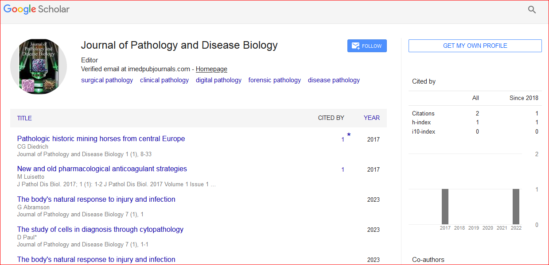
Task: Click the 2017 citations bar in chart
Action: [445, 207]
